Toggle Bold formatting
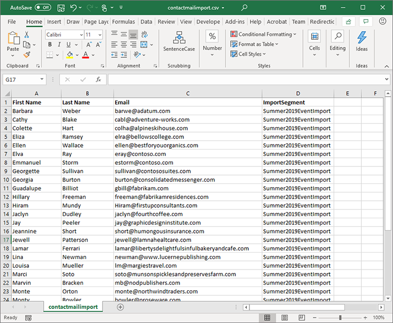Image resolution: width=393 pixels, height=323 pixels. pyautogui.click(x=49, y=45)
